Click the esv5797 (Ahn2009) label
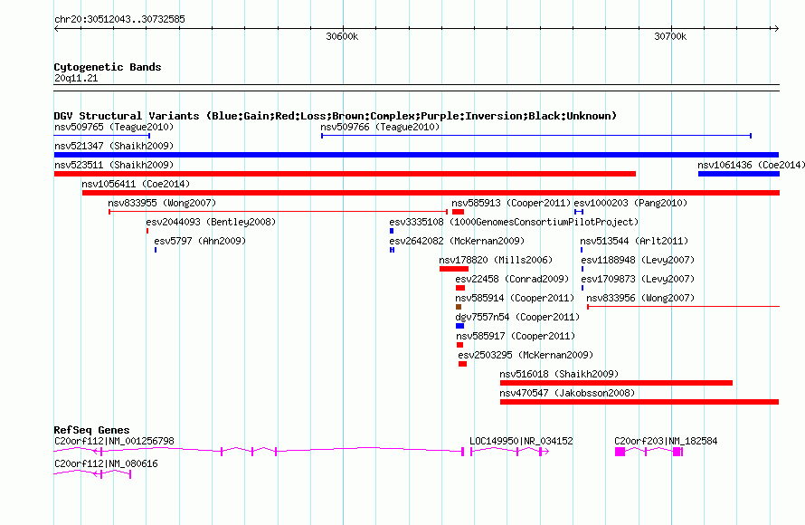This screenshot has width=805, height=525. [x=200, y=241]
